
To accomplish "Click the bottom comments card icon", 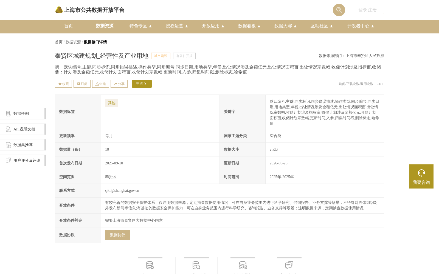I will click(x=289, y=265).
